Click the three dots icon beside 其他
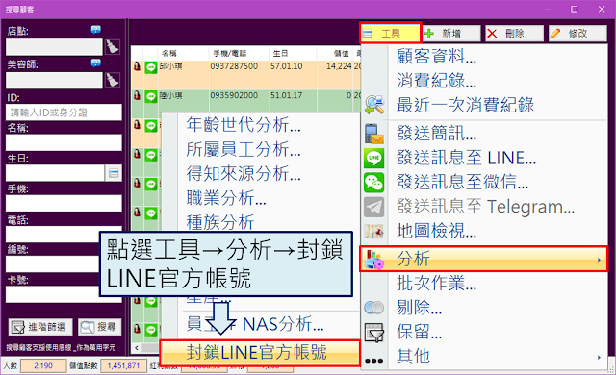This screenshot has width=616, height=375. 374,361
